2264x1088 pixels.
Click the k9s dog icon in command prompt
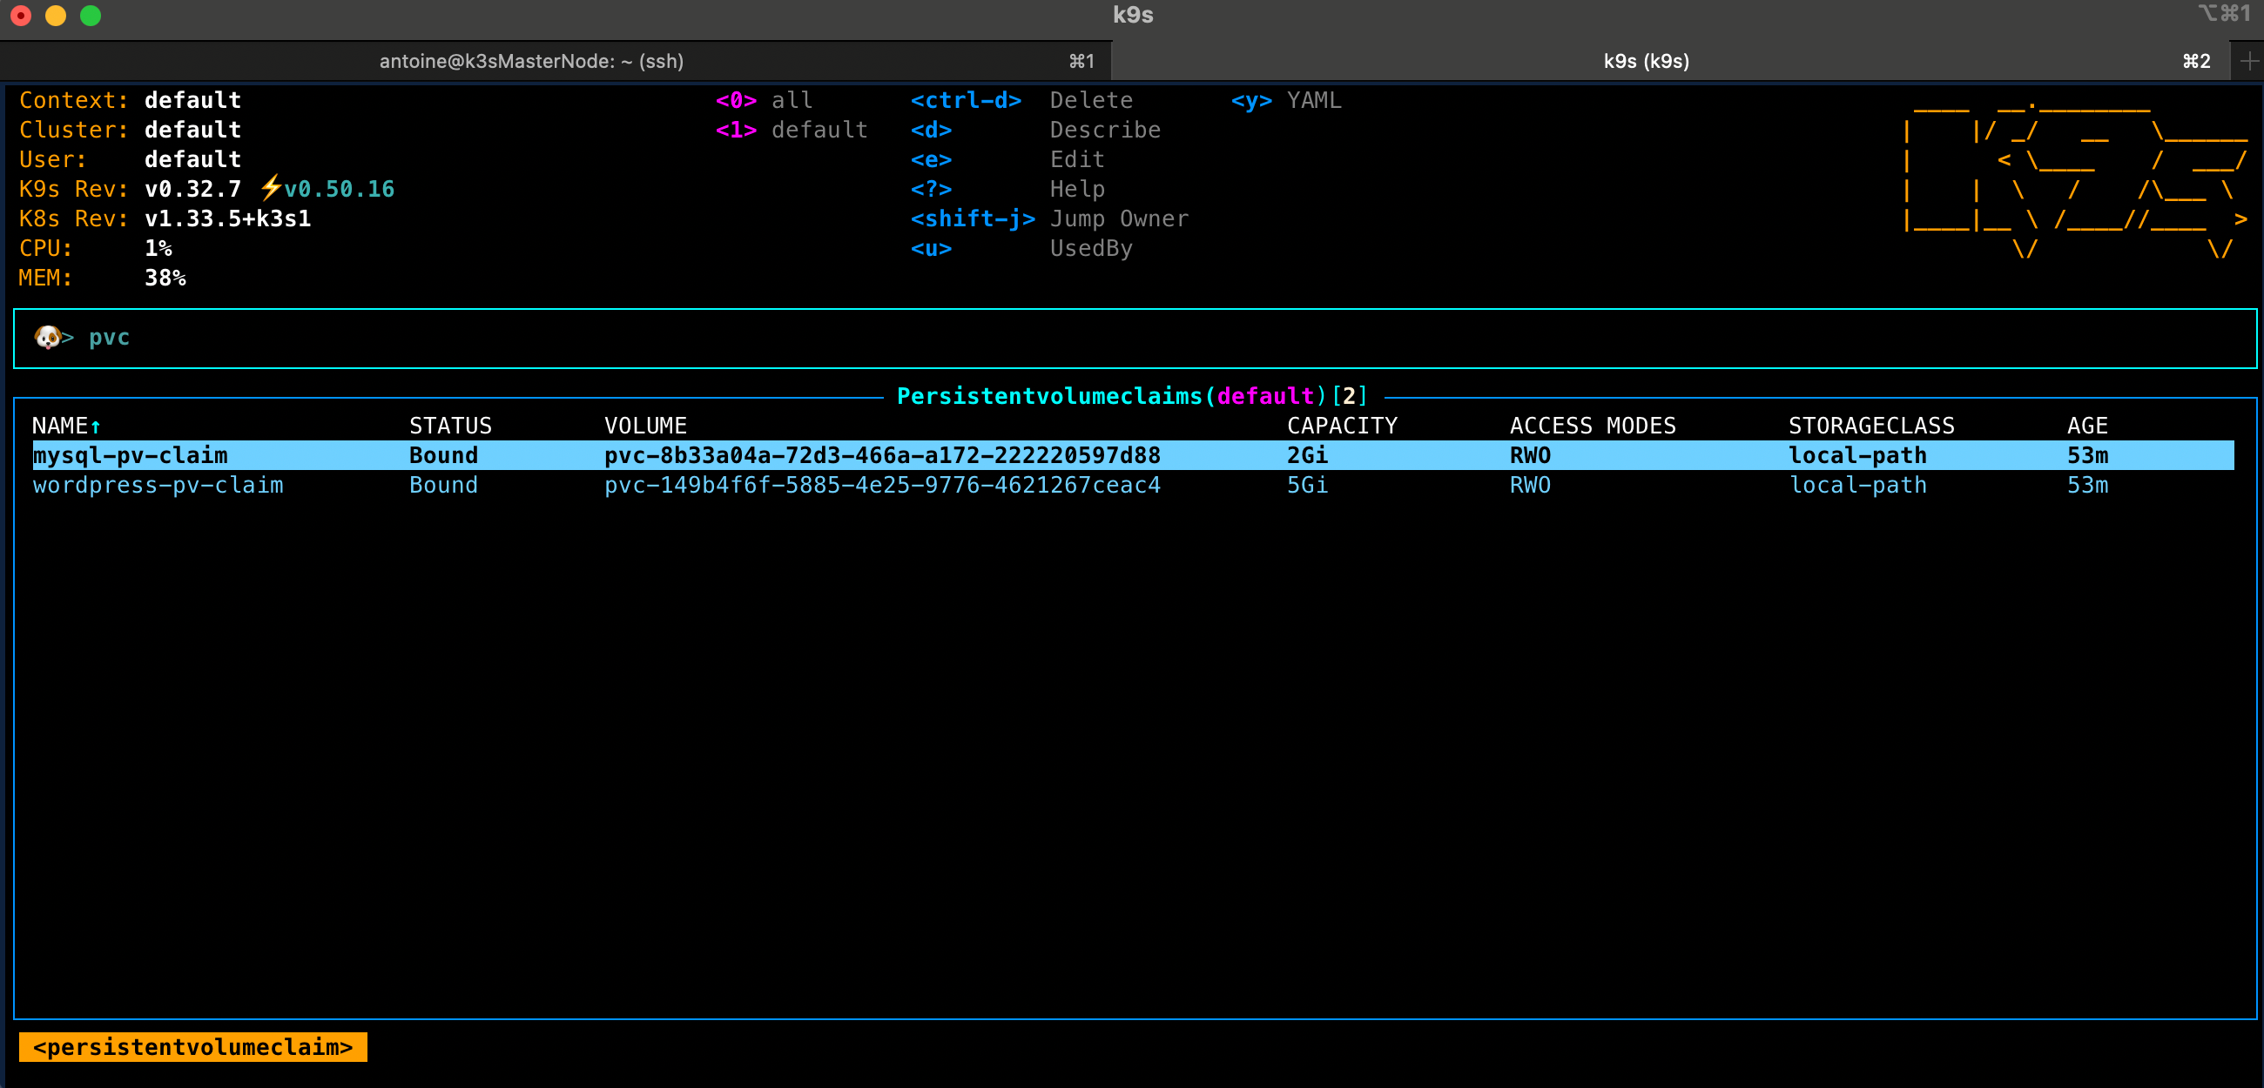coord(48,338)
